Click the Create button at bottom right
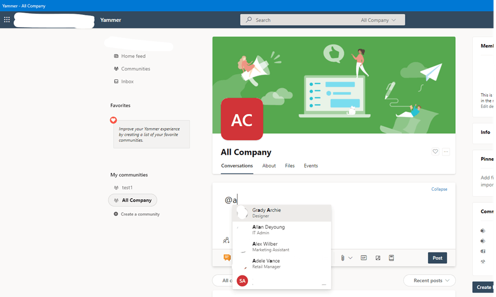The width and height of the screenshot is (496, 297). (483, 287)
